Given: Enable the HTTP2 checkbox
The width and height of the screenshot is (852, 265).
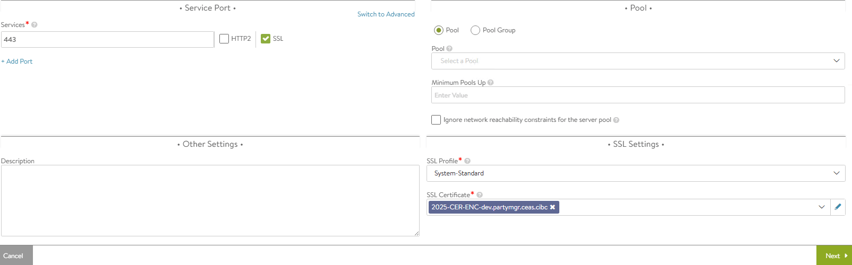Looking at the screenshot, I should pos(224,39).
